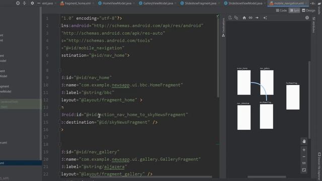The image size is (322, 181).
Task: Open GalleryViewModel.java tab
Action: tap(156, 4)
